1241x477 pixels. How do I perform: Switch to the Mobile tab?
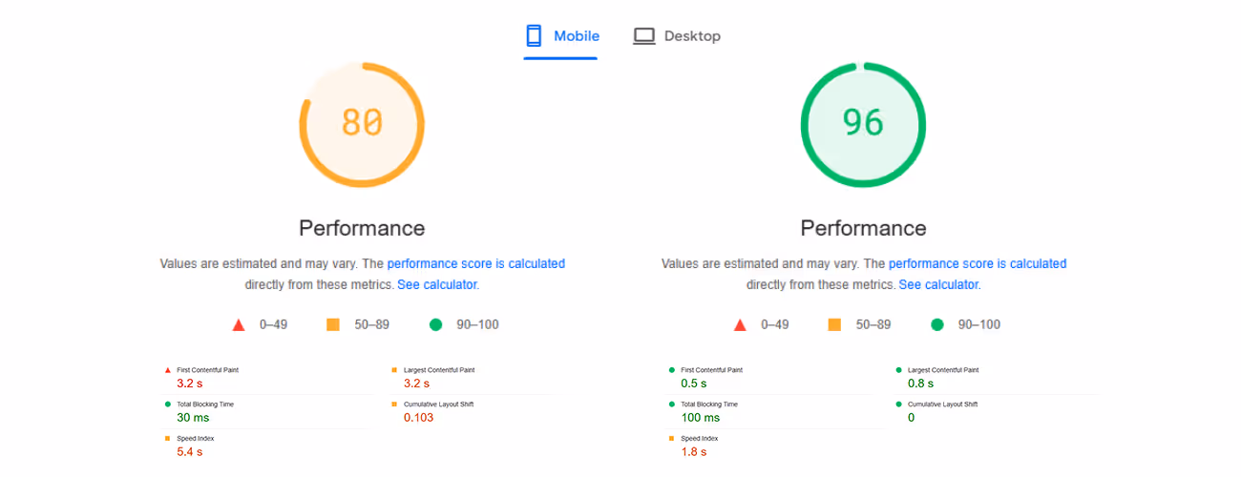(562, 36)
